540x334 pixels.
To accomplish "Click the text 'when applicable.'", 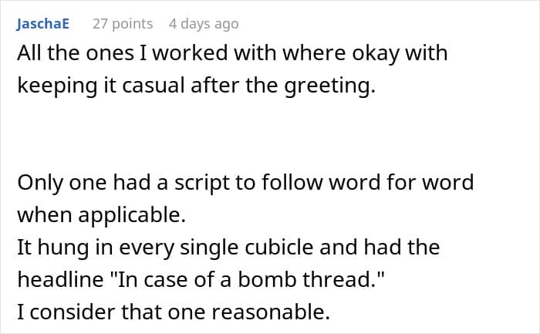I will point(102,215).
